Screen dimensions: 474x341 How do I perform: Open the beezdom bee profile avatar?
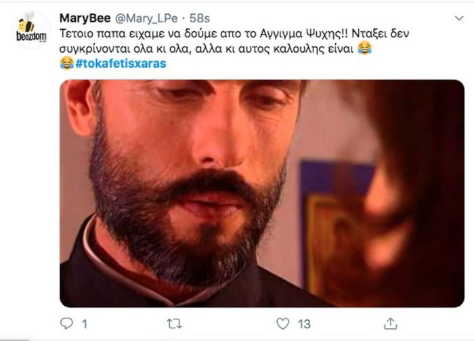click(32, 29)
